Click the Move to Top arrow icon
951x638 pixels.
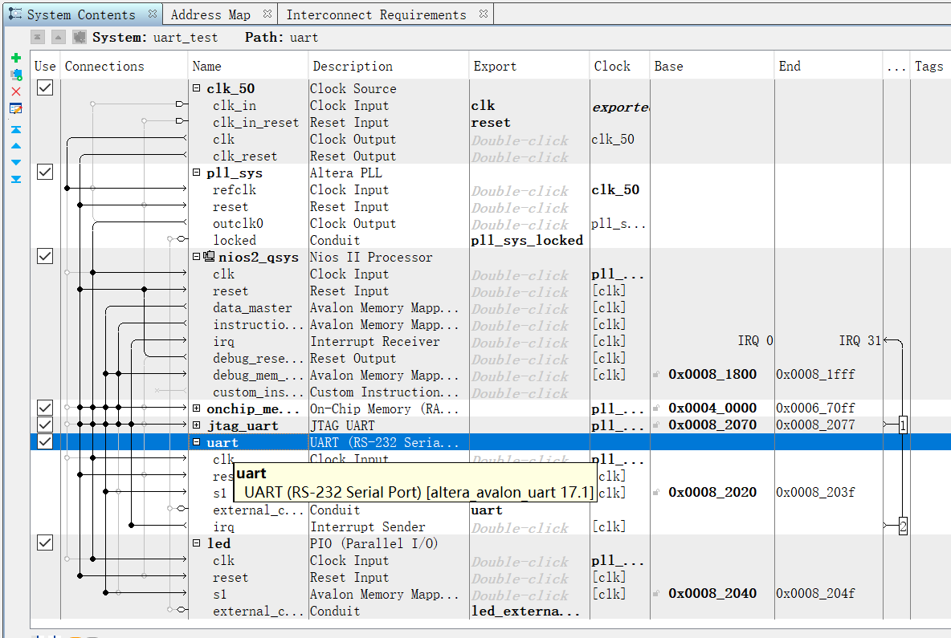tap(16, 129)
